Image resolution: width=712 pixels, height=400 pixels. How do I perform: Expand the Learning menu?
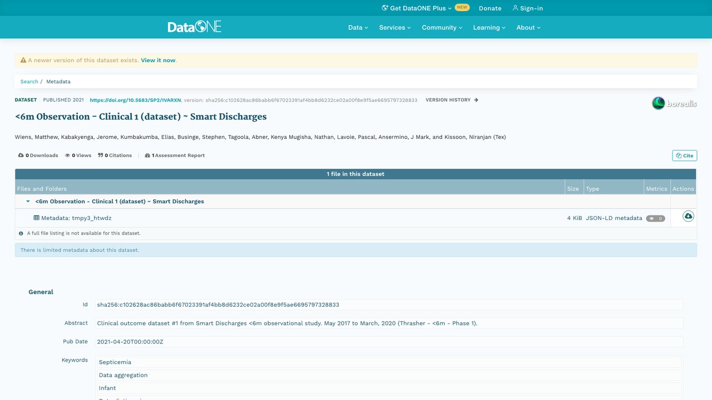tap(489, 27)
